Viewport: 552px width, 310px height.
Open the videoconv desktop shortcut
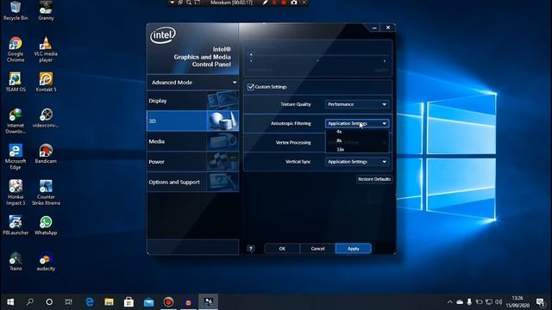coord(46,119)
